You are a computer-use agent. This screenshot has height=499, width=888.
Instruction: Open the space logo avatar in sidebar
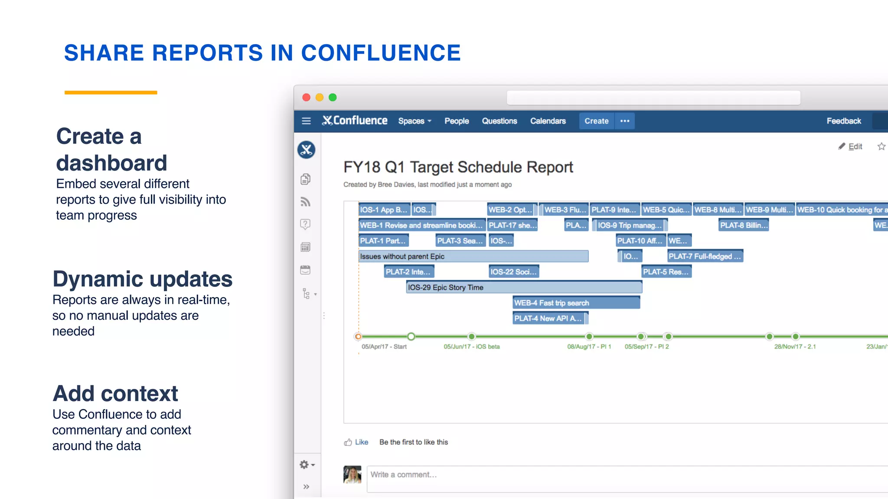[x=306, y=150]
